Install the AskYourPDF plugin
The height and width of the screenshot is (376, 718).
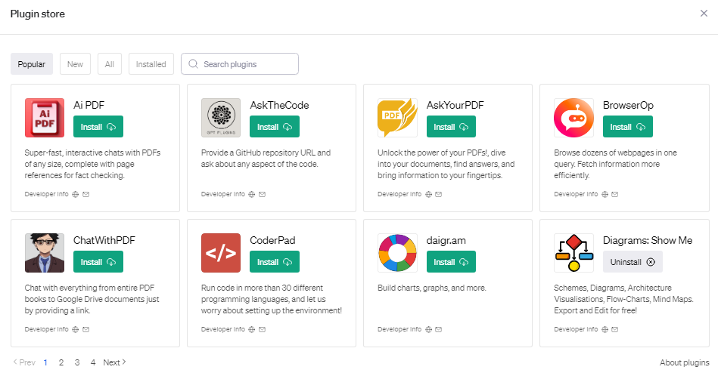coord(451,127)
